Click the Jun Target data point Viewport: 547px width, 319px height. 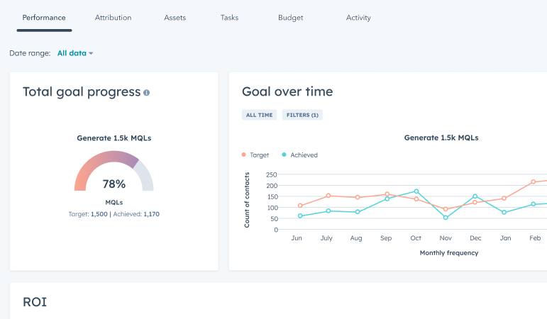pos(300,206)
